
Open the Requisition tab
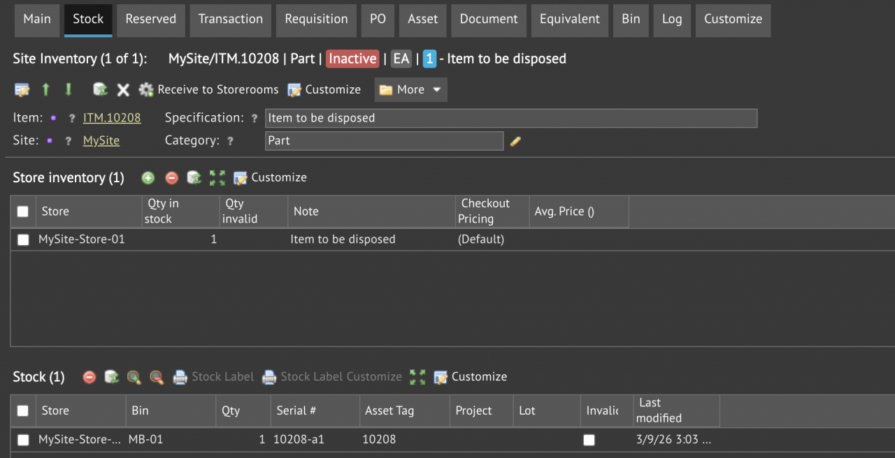[x=316, y=20]
